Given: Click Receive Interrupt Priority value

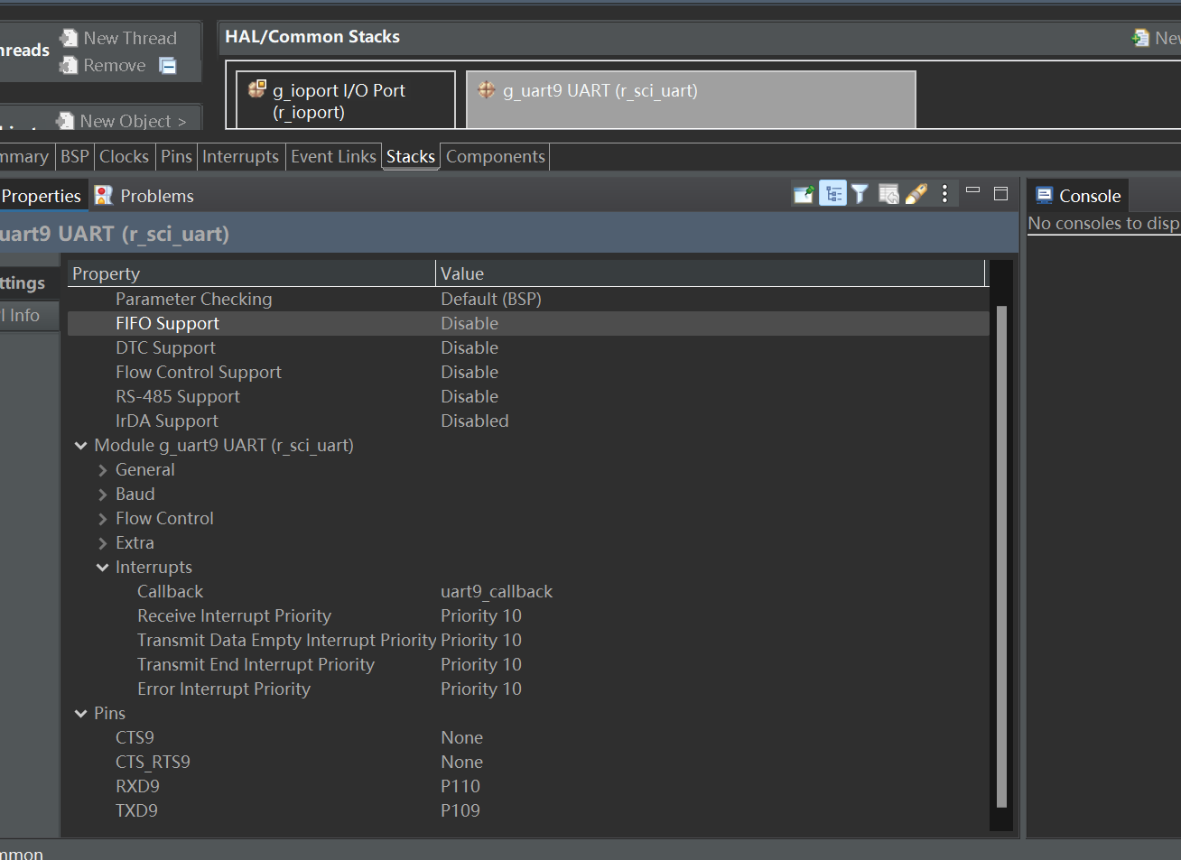Looking at the screenshot, I should (x=481, y=615).
